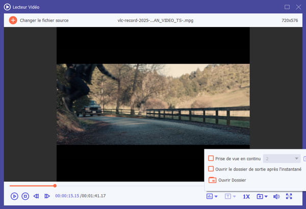The height and width of the screenshot is (209, 306).
Task: Stop the video playback
Action: click(x=25, y=196)
